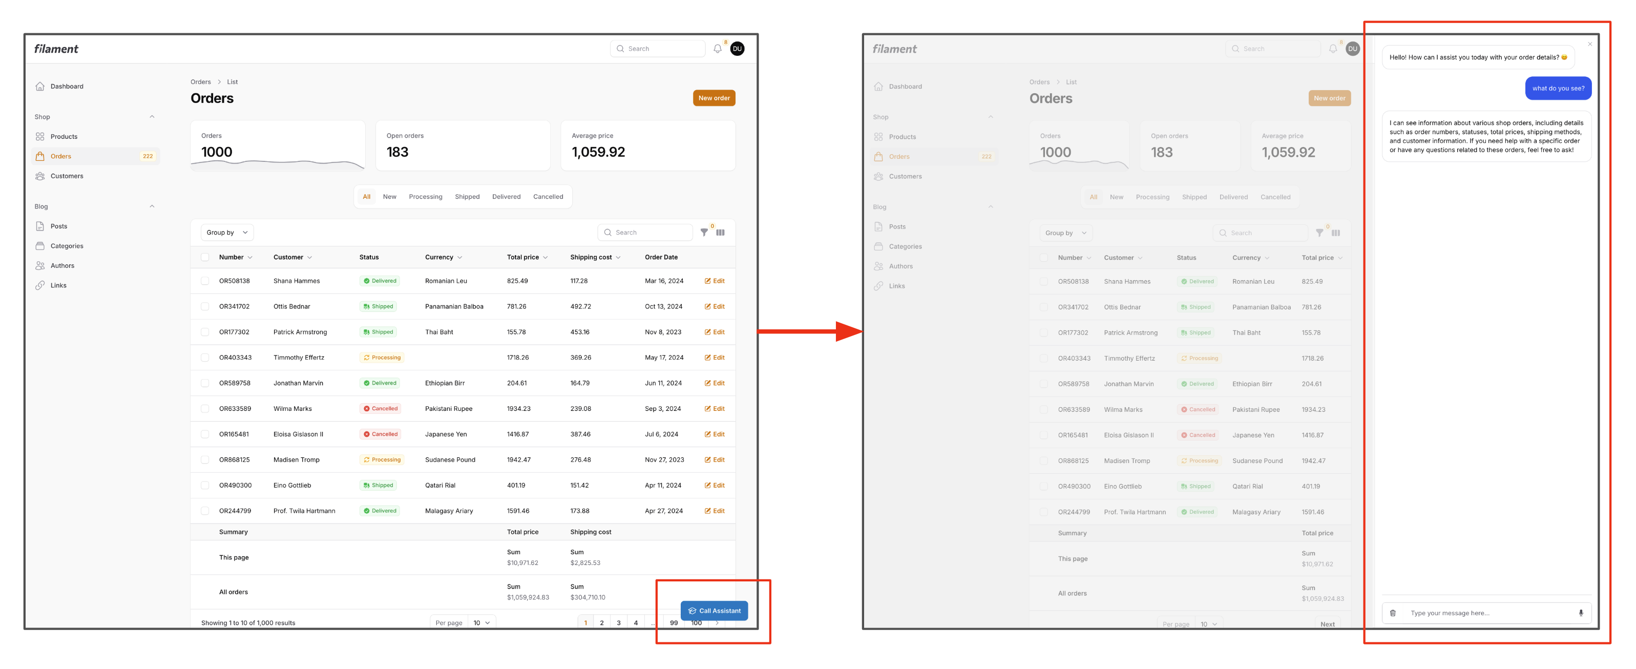
Task: Toggle visibility of Orders sidebar item
Action: (x=59, y=156)
